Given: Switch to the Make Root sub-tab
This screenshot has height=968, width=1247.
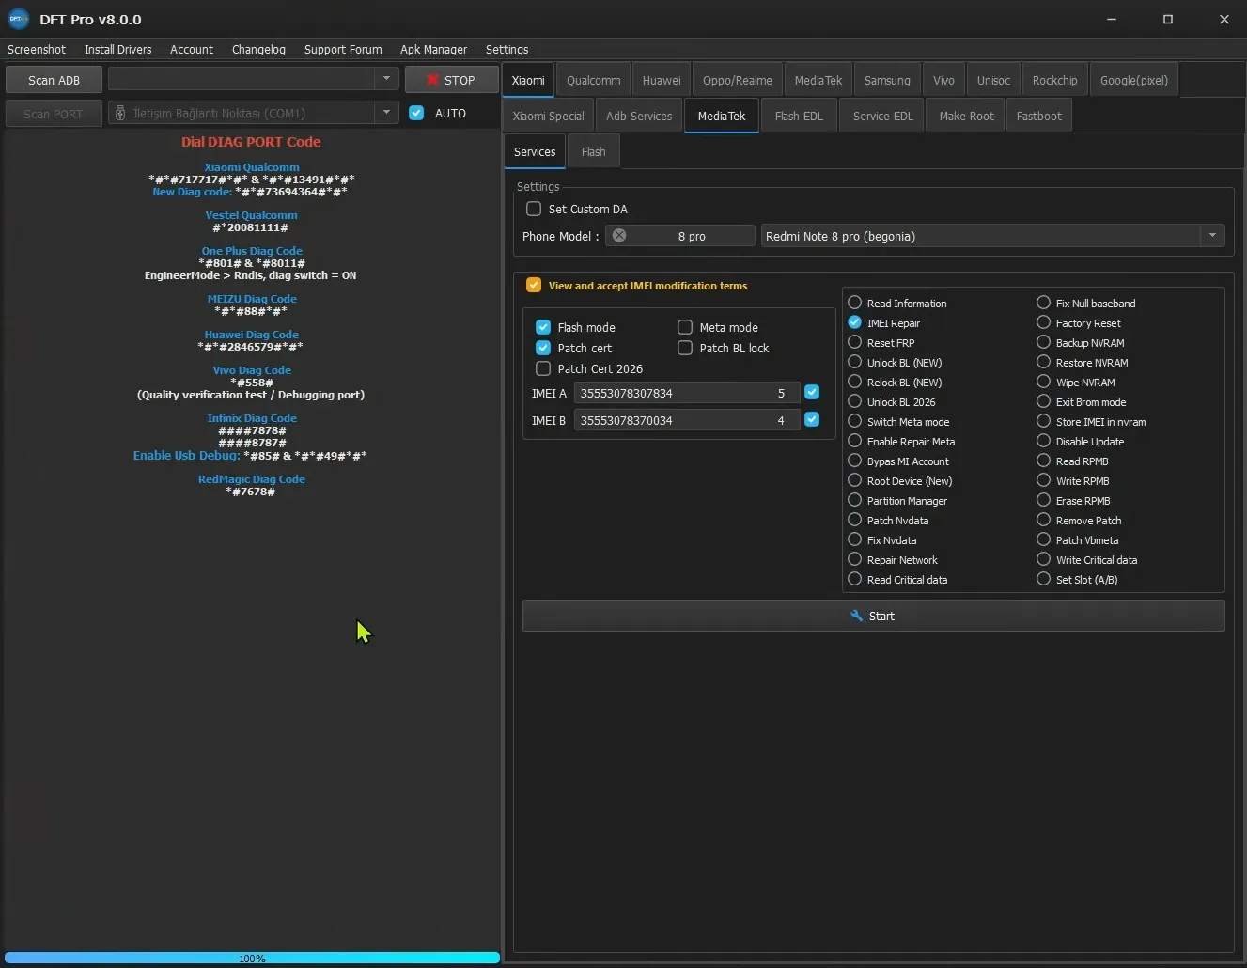Looking at the screenshot, I should coord(966,116).
